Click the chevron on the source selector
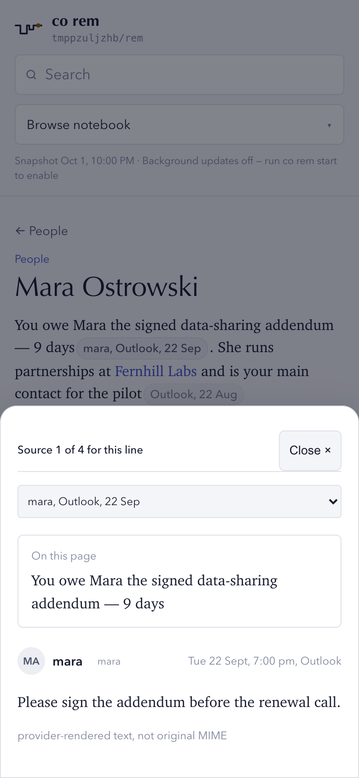359x778 pixels. pyautogui.click(x=333, y=501)
